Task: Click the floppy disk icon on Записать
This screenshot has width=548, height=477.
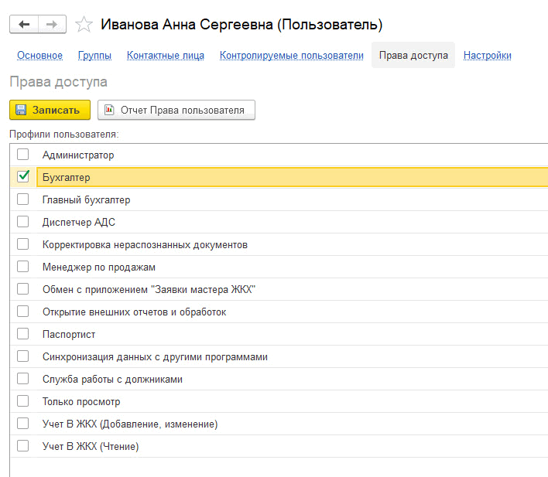Action: 21,110
